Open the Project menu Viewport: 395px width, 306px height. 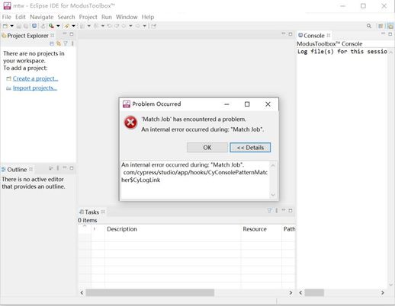pyautogui.click(x=88, y=17)
